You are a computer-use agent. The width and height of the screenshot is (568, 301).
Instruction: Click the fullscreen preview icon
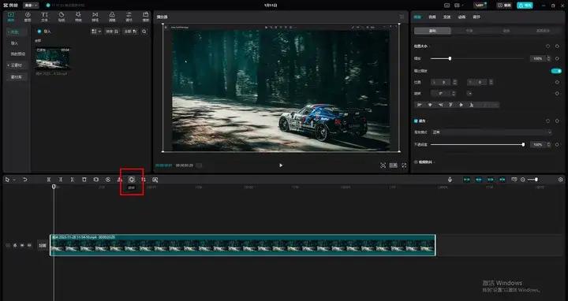tap(404, 165)
